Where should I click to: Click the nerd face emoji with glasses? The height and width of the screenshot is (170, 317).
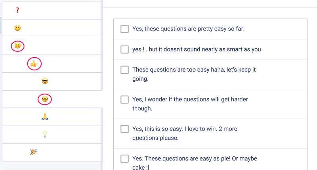[45, 99]
